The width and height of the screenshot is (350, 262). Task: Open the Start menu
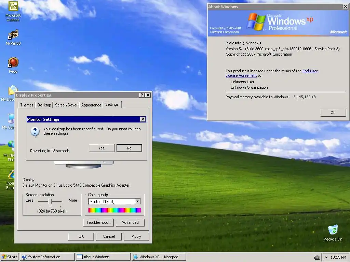coord(9,257)
